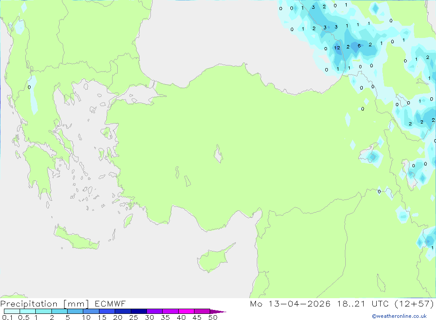Image resolution: width=436 pixels, height=320 pixels.
Task: Click the island of Crete on the map
Action: [x=76, y=239]
